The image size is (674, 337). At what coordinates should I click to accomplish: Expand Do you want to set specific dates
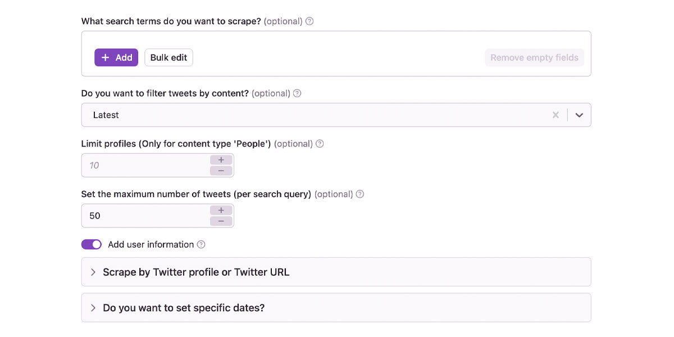tap(336, 308)
